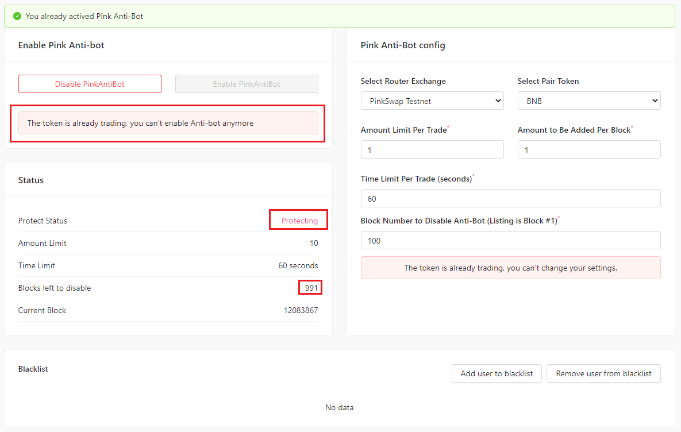The width and height of the screenshot is (681, 432).
Task: Select the 'Protecting' status text
Action: 299,221
